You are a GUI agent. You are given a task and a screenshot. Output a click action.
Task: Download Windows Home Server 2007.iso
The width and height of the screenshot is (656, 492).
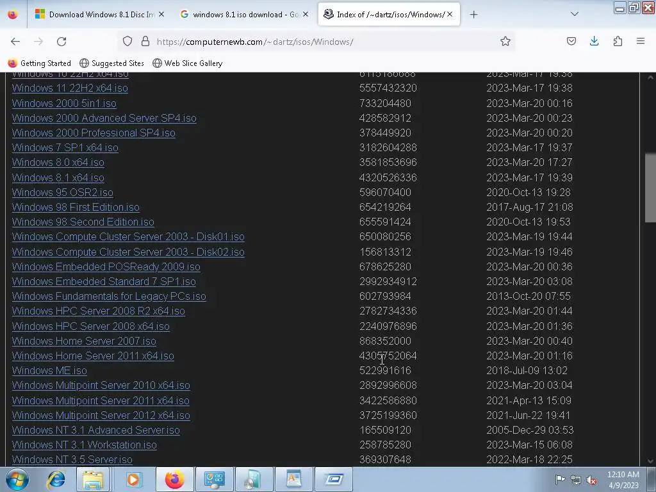tap(84, 341)
